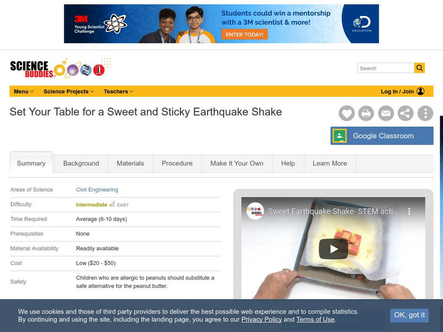Viewport: 443px width, 332px height.
Task: Open the share icon menu
Action: click(405, 113)
